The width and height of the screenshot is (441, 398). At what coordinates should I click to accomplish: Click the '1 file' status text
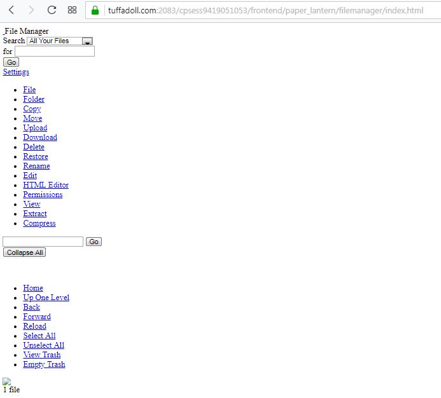(x=11, y=390)
